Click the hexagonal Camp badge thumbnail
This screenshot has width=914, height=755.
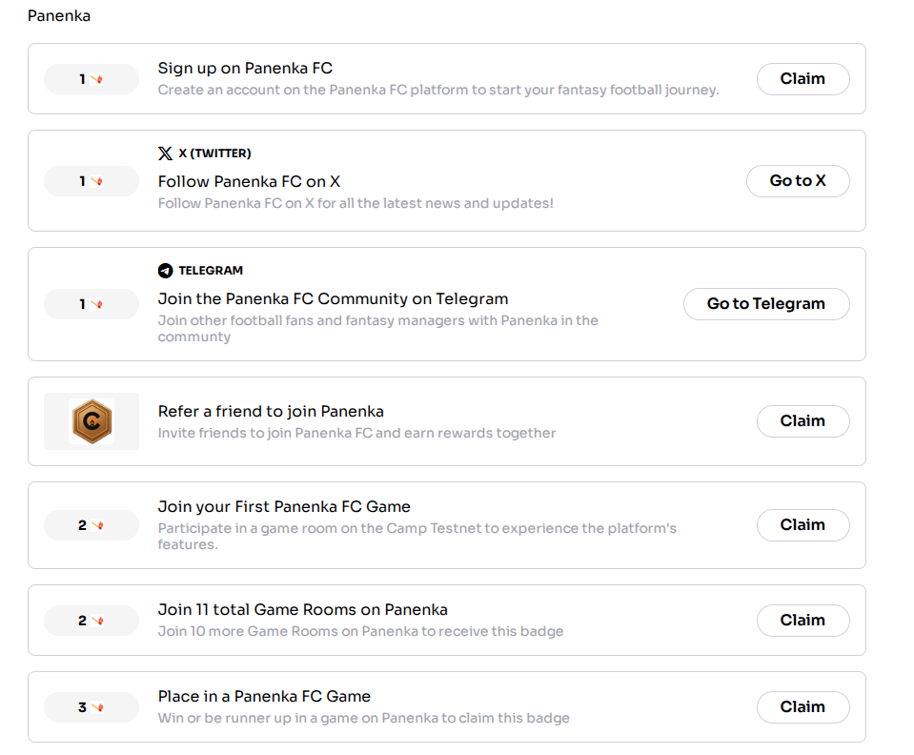coord(91,421)
